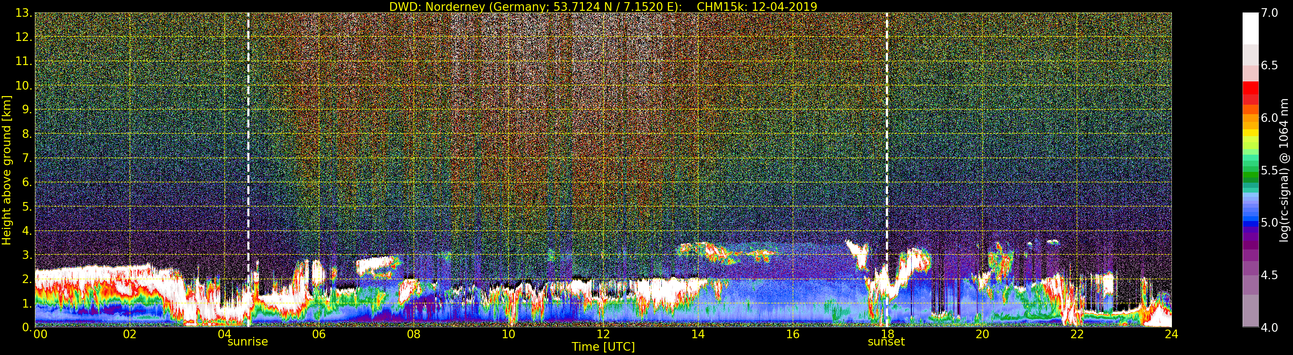Click the colorbar tick label '5.5'
1293x355 pixels.
point(1269,171)
